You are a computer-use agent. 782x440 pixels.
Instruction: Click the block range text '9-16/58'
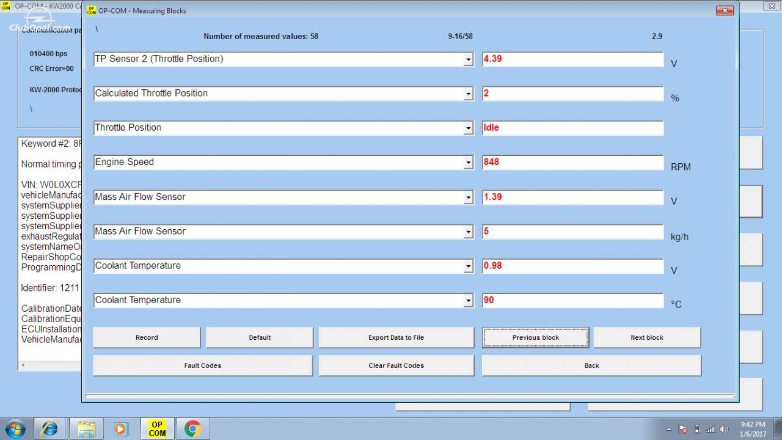(x=460, y=37)
